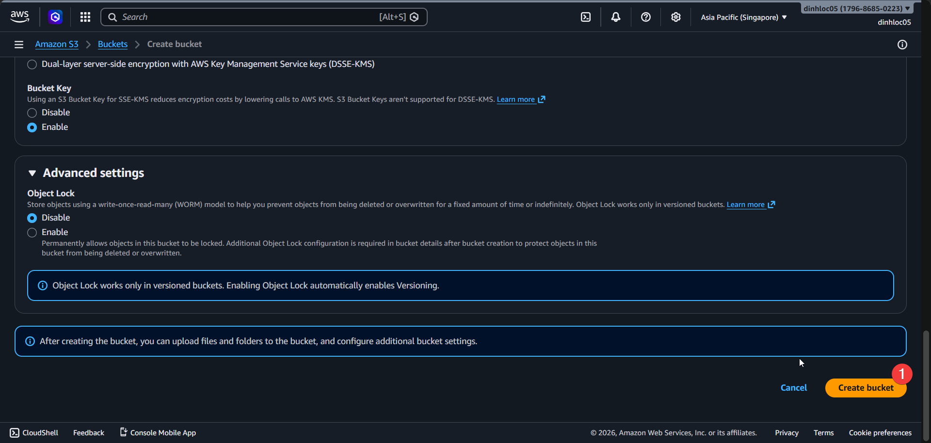Collapse the Advanced settings section

pyautogui.click(x=32, y=173)
